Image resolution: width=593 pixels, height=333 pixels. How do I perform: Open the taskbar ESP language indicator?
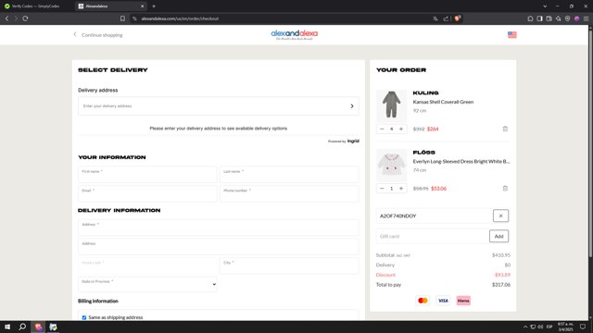pos(549,327)
